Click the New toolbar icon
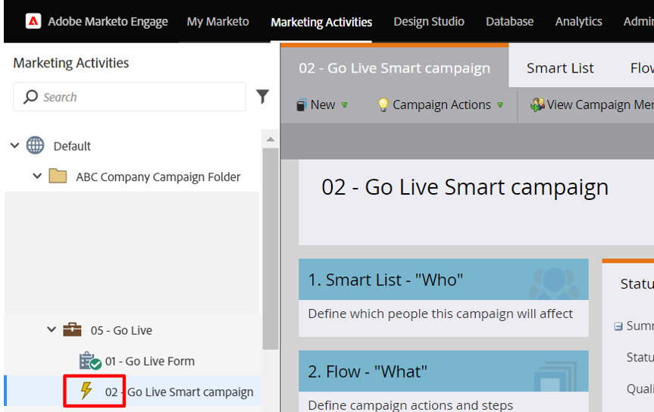The image size is (654, 412). pyautogui.click(x=301, y=105)
